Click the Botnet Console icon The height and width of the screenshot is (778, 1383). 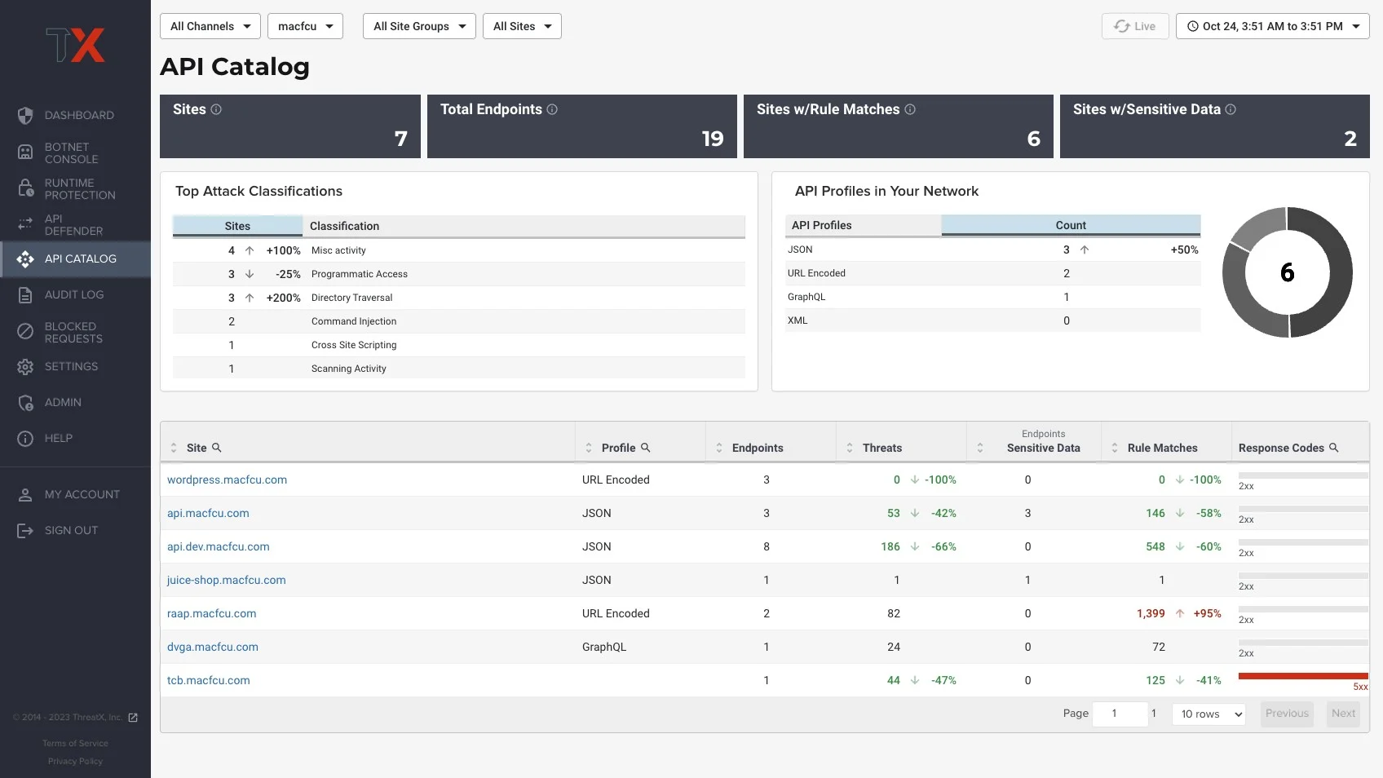click(x=25, y=153)
